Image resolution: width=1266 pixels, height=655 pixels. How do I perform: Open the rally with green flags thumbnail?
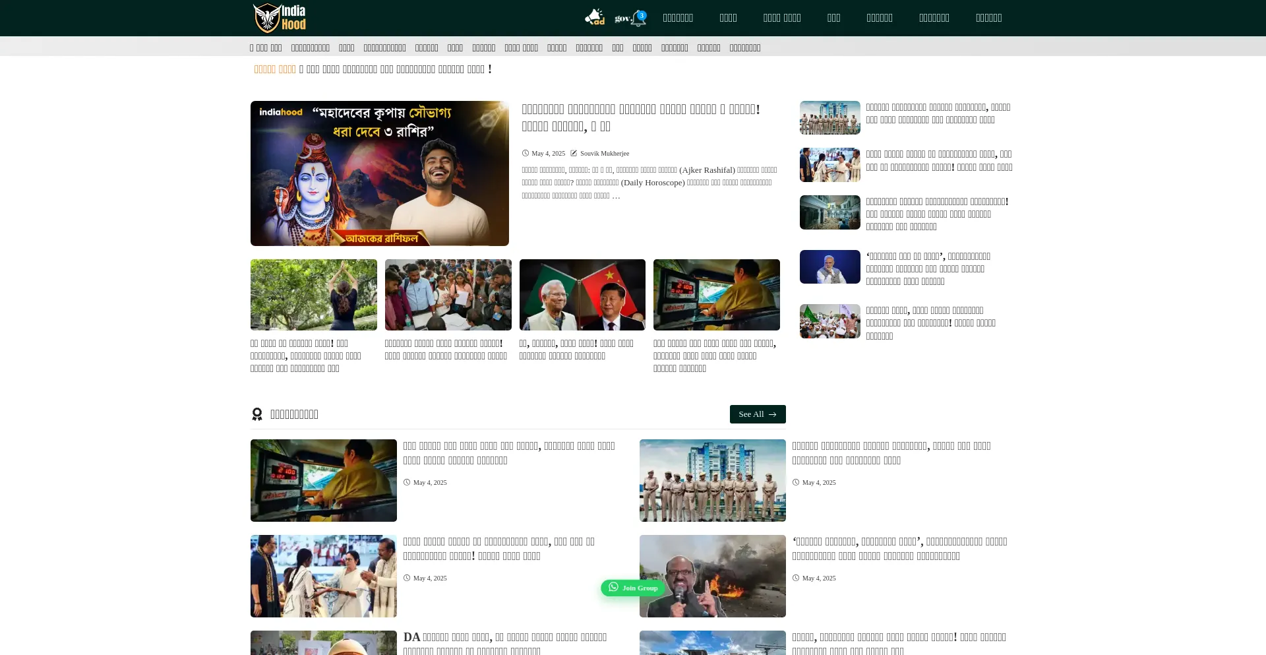[x=830, y=321]
